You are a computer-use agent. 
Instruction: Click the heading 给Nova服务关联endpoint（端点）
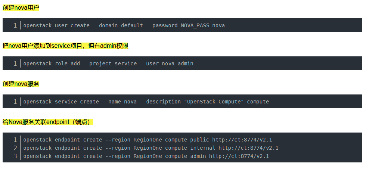[47, 122]
